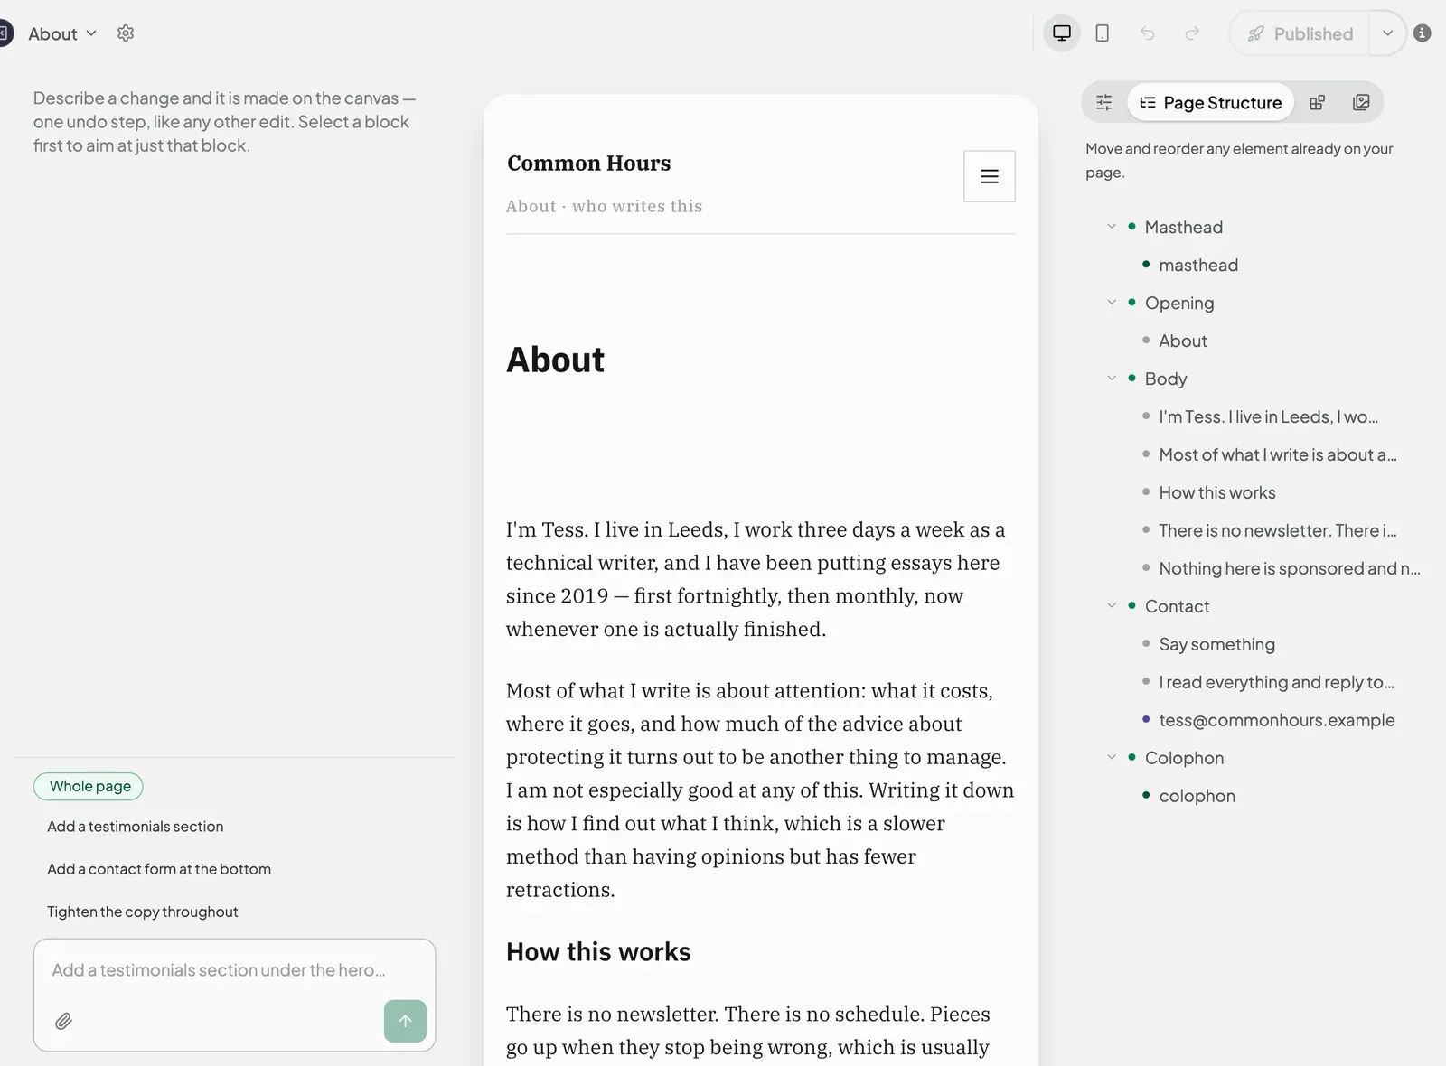The width and height of the screenshot is (1446, 1066).
Task: Collapse the Masthead section
Action: 1112,227
